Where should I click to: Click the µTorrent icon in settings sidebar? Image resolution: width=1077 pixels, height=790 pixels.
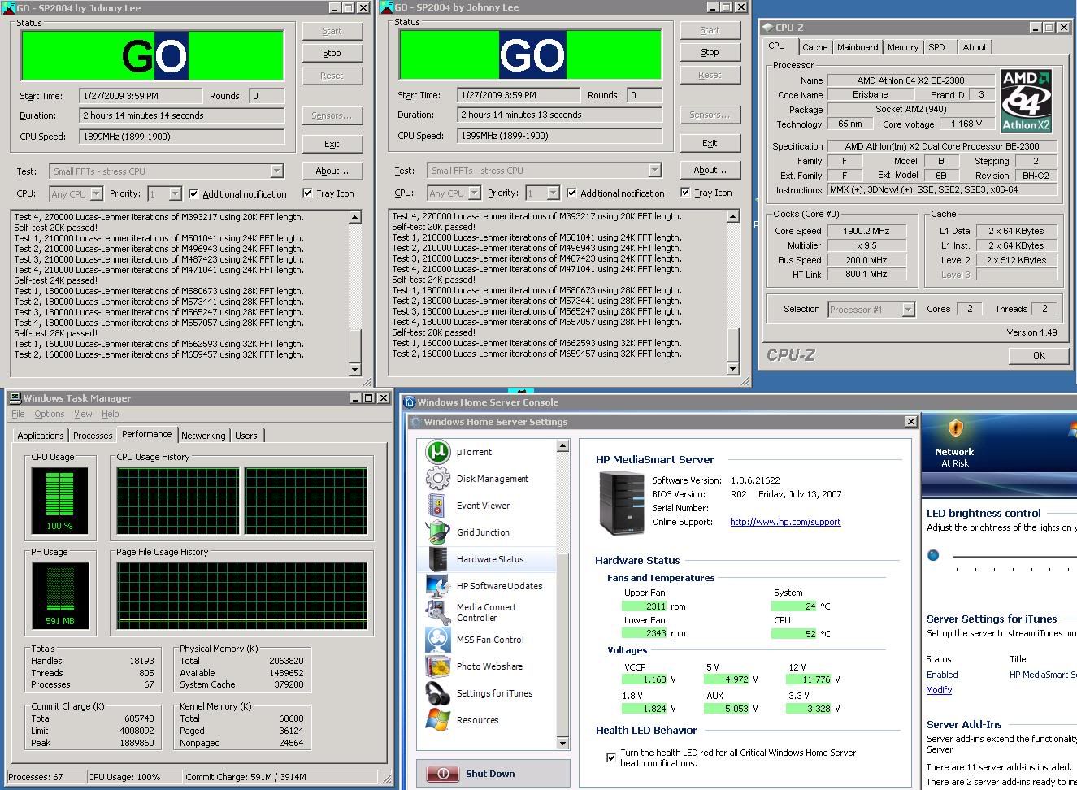437,452
